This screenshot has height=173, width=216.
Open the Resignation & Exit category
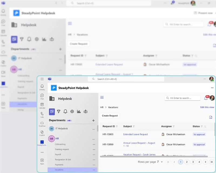click(x=63, y=159)
